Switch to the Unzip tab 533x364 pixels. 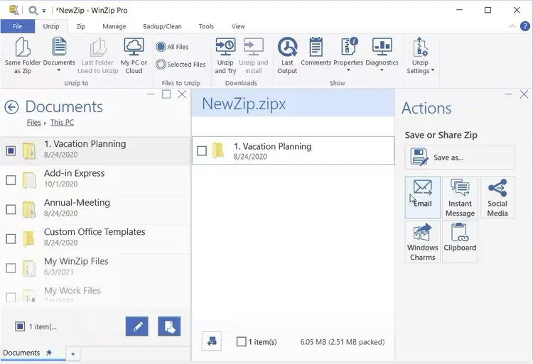point(51,26)
